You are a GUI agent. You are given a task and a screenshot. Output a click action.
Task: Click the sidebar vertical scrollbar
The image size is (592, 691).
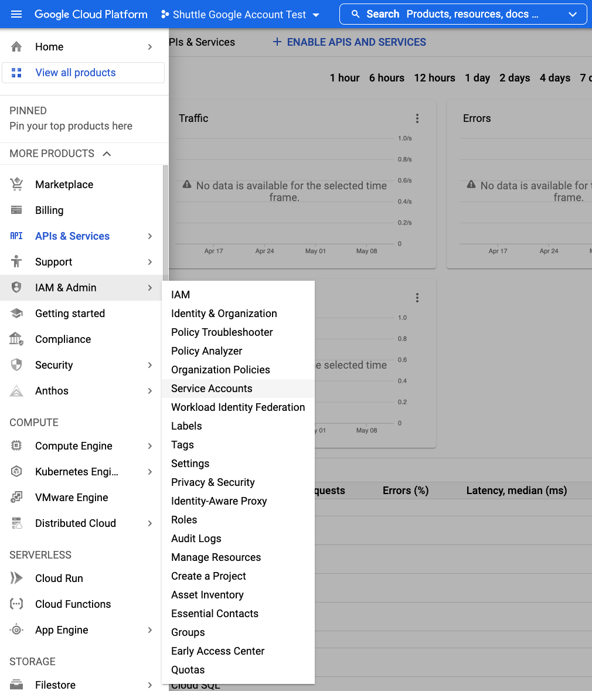[165, 223]
